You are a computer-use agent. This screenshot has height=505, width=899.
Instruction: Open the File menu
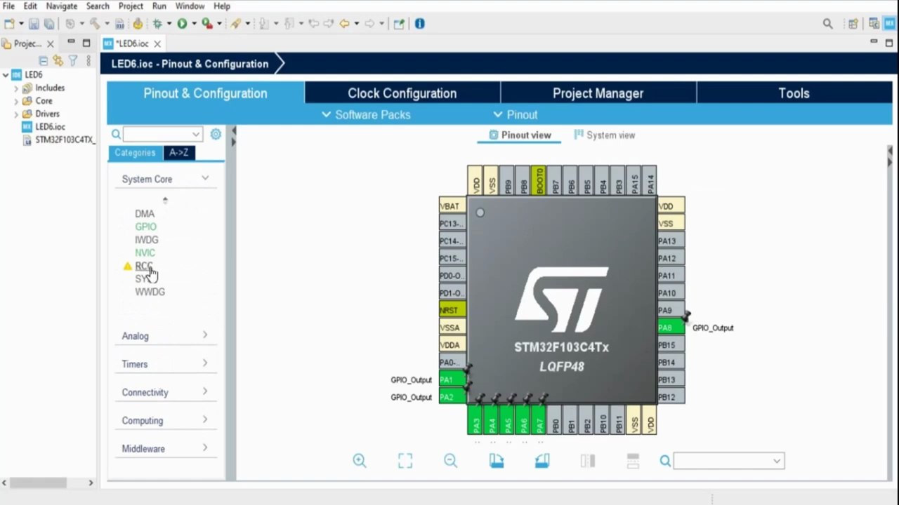click(8, 6)
